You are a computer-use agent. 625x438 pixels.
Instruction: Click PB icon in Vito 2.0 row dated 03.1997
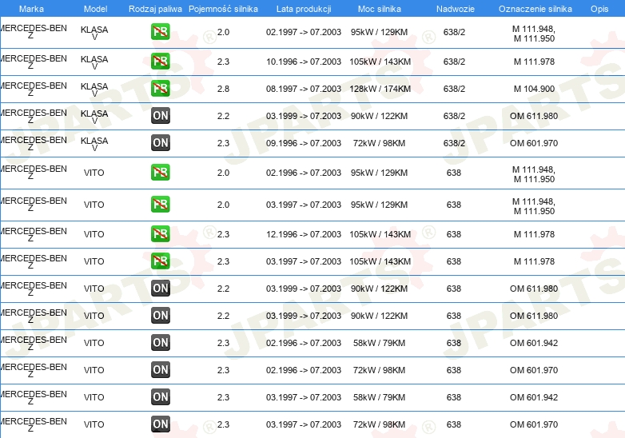(x=161, y=204)
